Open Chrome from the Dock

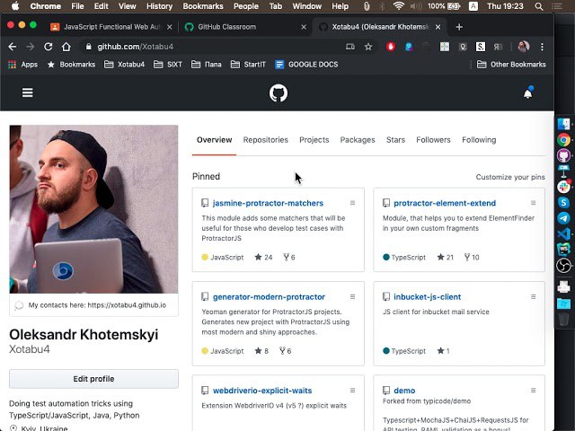tap(563, 140)
